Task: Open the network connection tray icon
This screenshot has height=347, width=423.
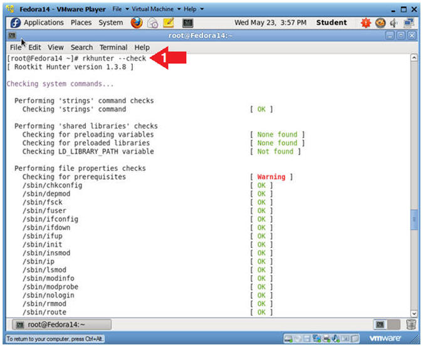Action: [409, 23]
